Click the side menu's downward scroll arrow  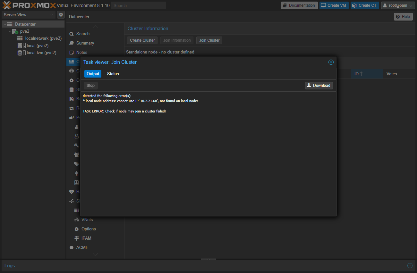point(95,255)
